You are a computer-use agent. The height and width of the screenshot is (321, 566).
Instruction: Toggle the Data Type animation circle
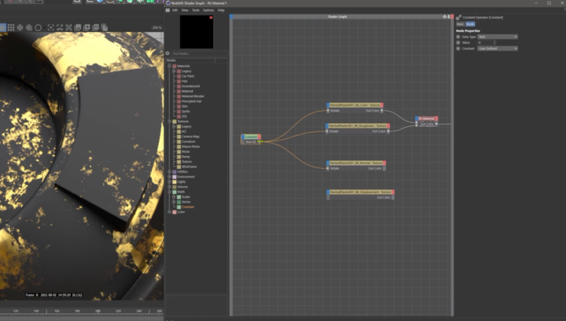pyautogui.click(x=458, y=37)
